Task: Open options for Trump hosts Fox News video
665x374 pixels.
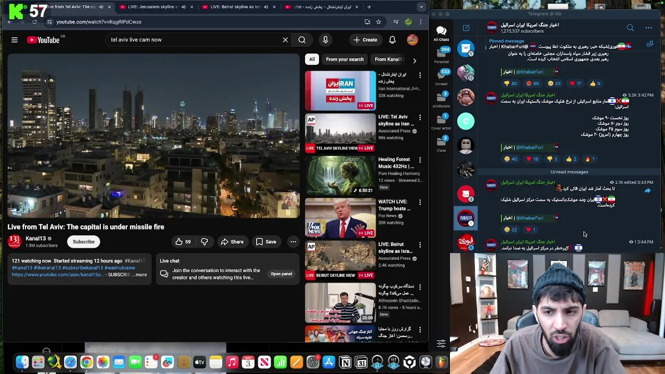Action: tap(420, 203)
